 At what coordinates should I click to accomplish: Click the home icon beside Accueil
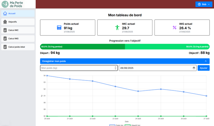point(5,14)
